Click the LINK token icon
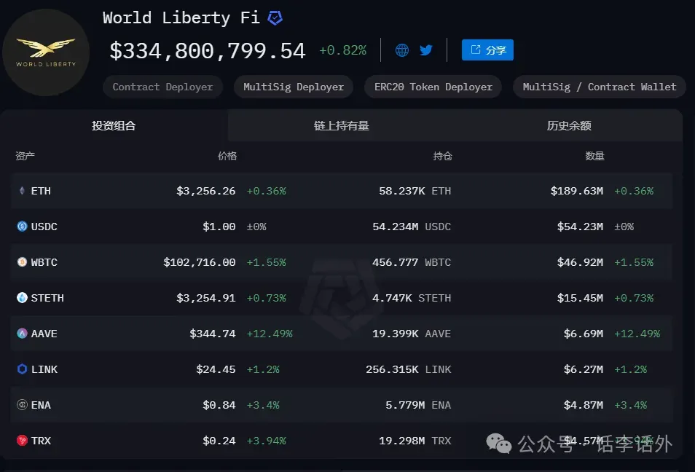Image resolution: width=695 pixels, height=472 pixels. point(22,369)
